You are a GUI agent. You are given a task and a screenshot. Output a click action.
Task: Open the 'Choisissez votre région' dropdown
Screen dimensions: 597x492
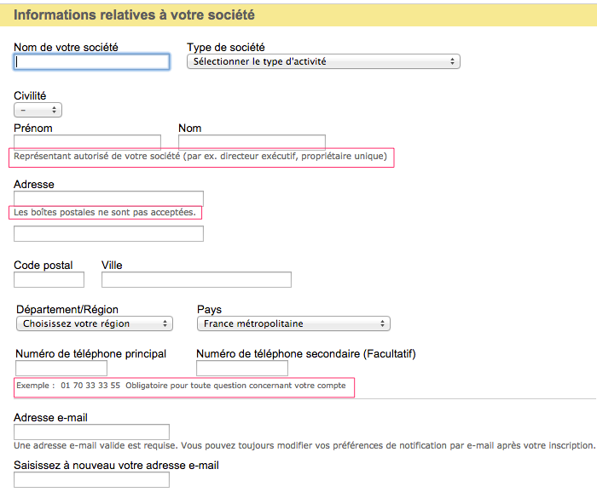[94, 323]
